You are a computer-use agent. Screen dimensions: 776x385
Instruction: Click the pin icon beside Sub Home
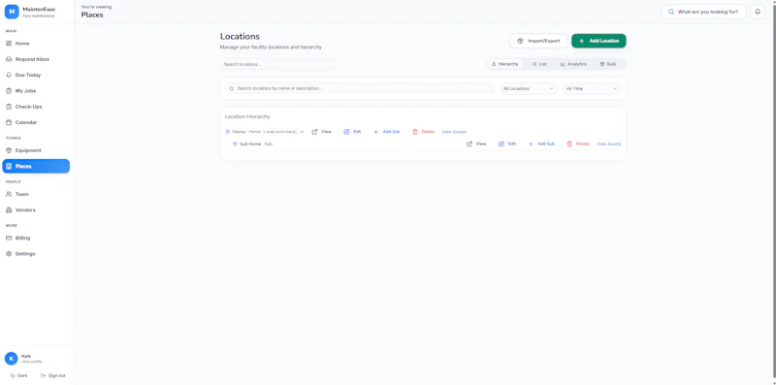pyautogui.click(x=235, y=144)
